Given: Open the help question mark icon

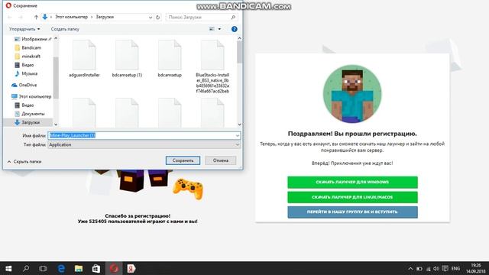Looking at the screenshot, I should [x=235, y=29].
